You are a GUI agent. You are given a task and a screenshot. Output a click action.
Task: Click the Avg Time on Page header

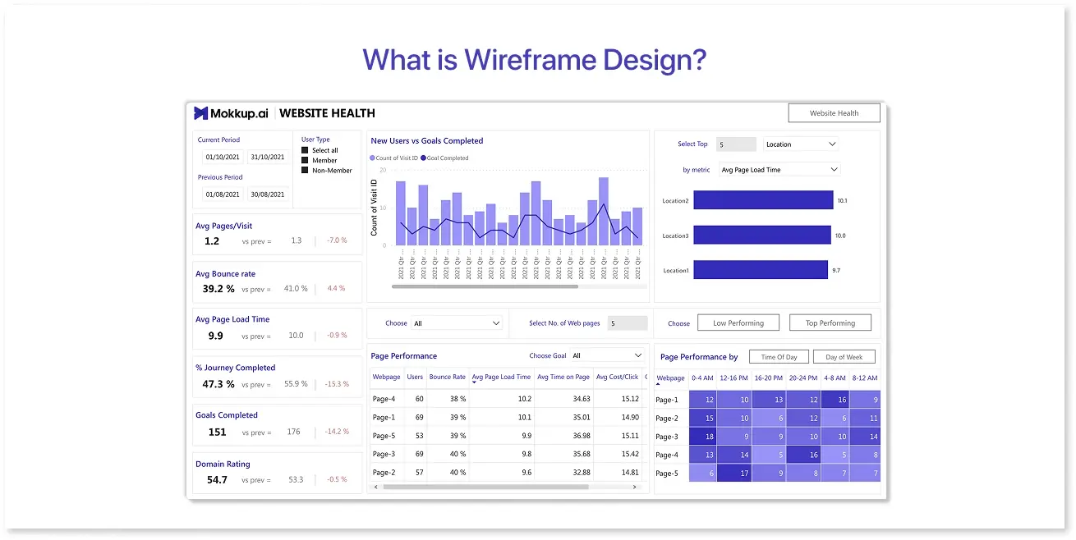[563, 378]
